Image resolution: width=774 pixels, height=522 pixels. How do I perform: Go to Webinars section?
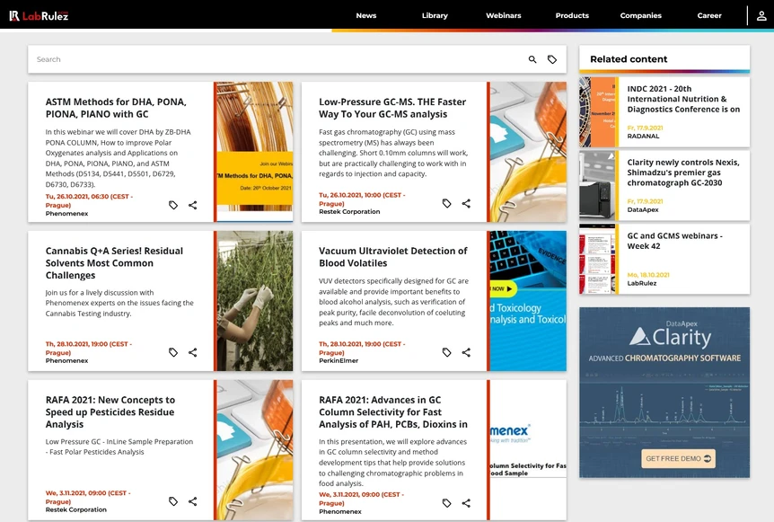point(504,16)
